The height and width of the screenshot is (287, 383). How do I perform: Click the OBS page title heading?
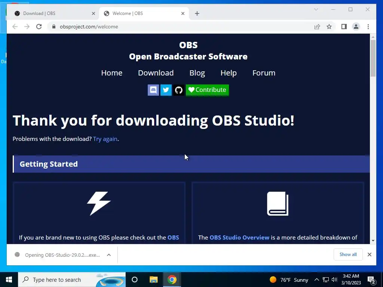coord(189,45)
